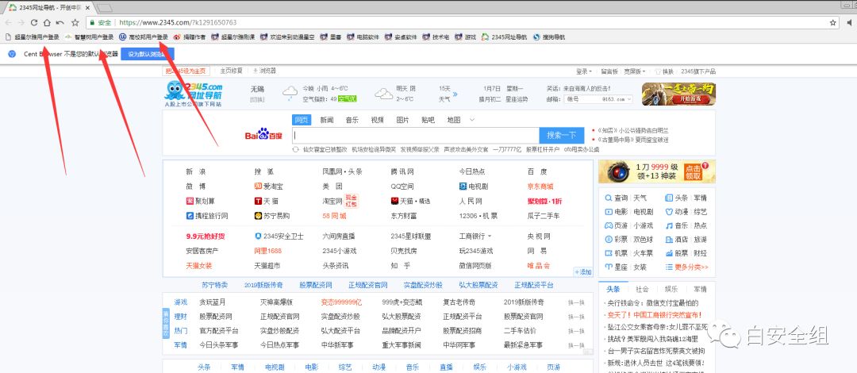
Task: Click the tonight's weather cloud icon
Action: [x=290, y=93]
